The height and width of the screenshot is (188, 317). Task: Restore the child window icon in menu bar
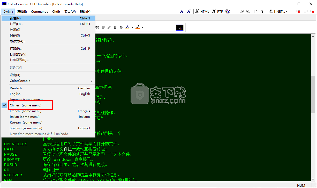click(x=306, y=11)
